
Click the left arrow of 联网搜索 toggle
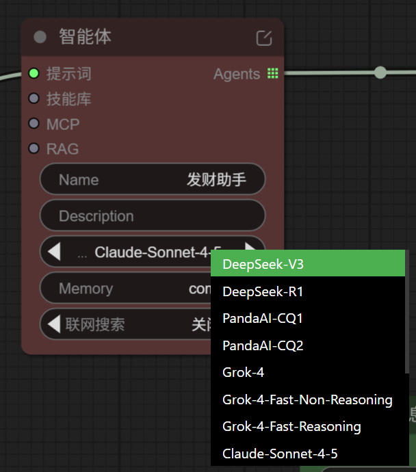53,324
